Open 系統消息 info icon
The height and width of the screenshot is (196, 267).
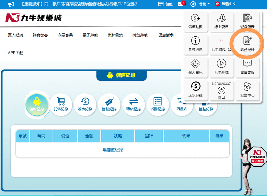[196, 44]
